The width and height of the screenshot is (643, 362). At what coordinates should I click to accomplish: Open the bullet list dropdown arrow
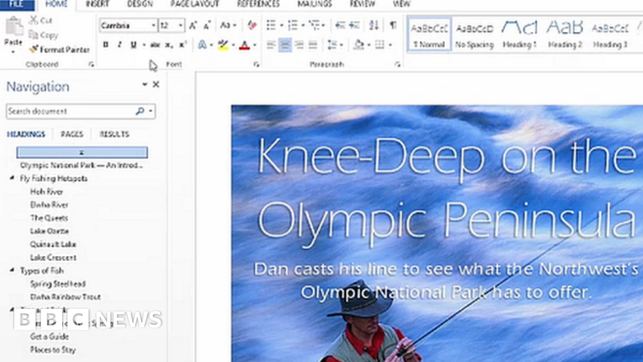coord(281,25)
